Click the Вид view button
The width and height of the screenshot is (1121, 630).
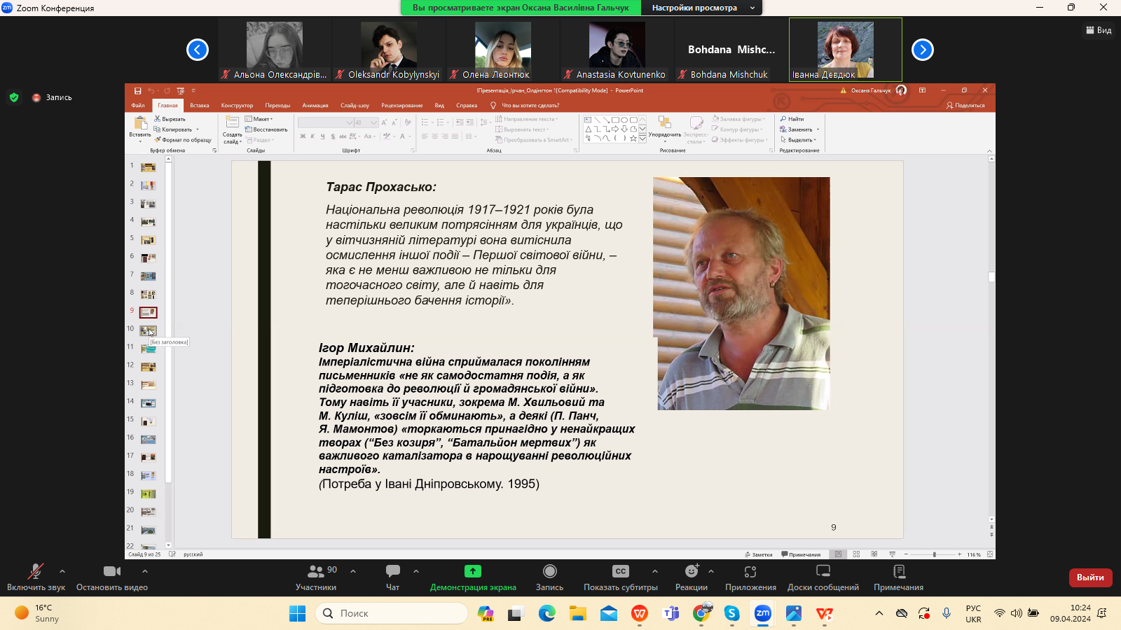[1099, 30]
